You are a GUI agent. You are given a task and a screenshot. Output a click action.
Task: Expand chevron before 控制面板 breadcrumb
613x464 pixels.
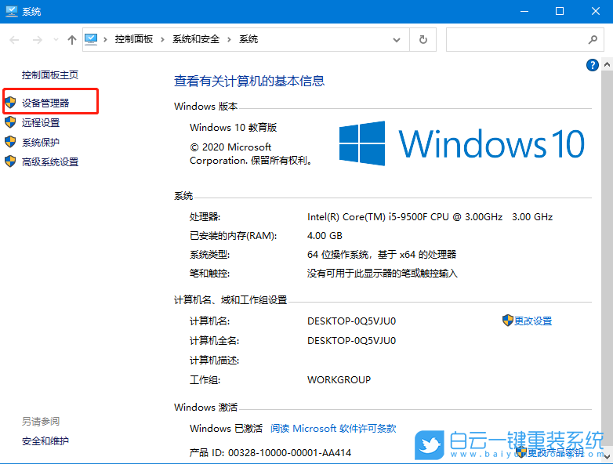click(105, 39)
